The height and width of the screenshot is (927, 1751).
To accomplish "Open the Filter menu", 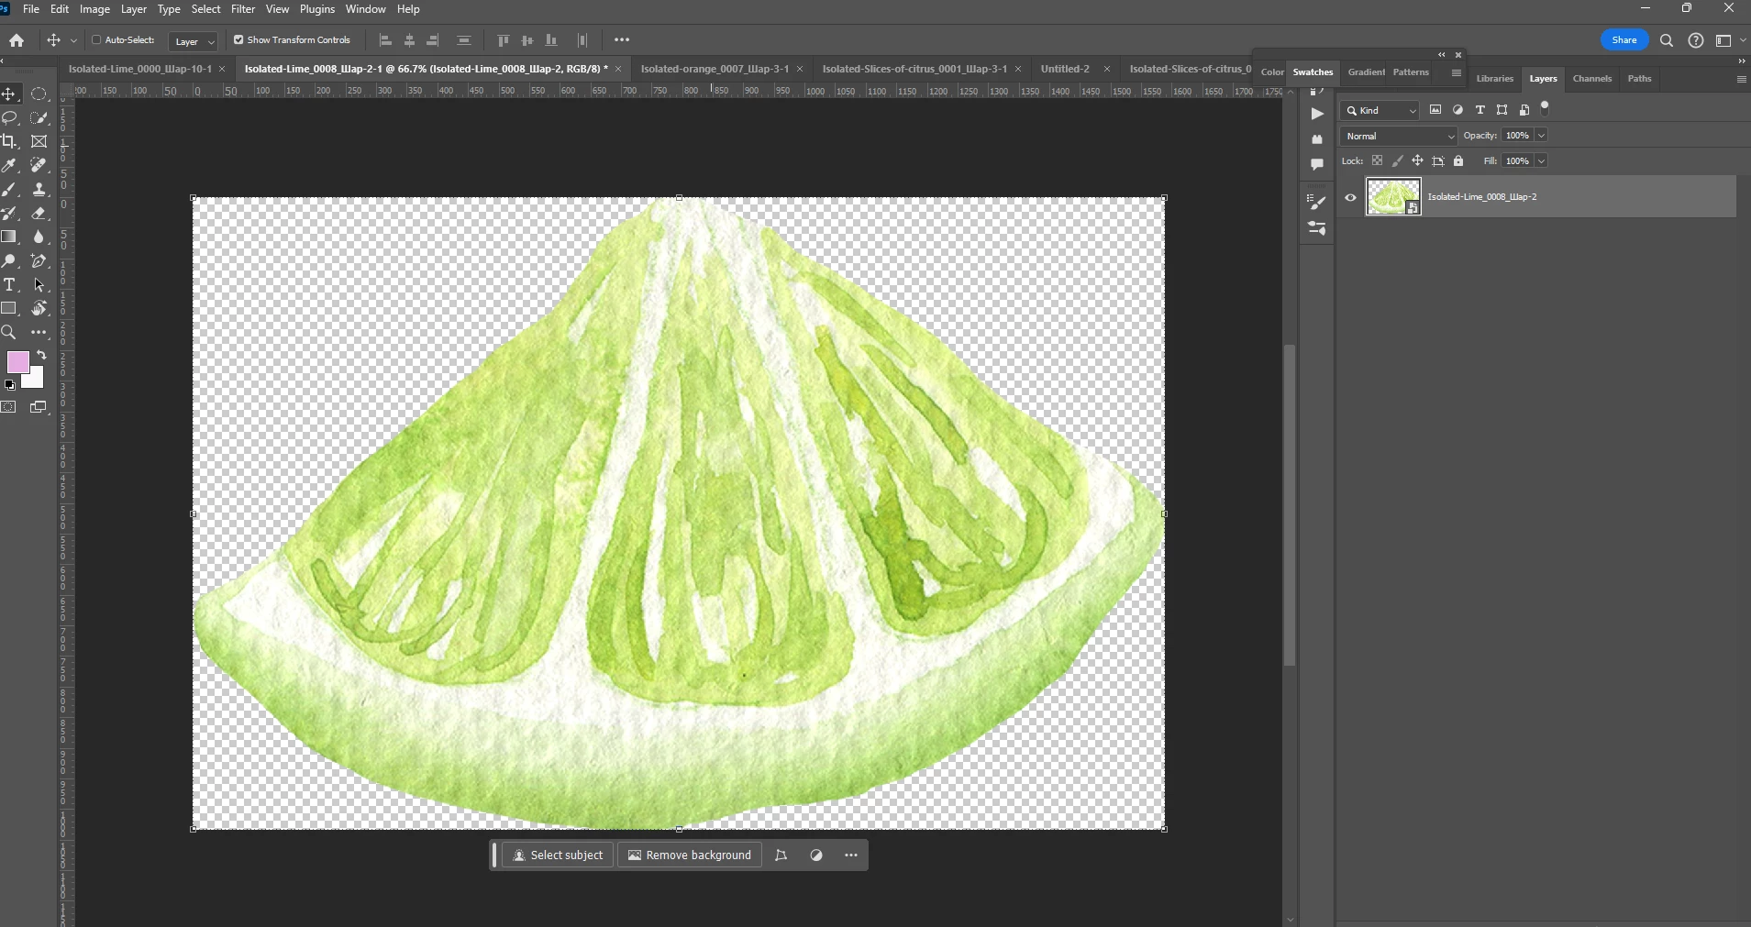I will tap(243, 9).
